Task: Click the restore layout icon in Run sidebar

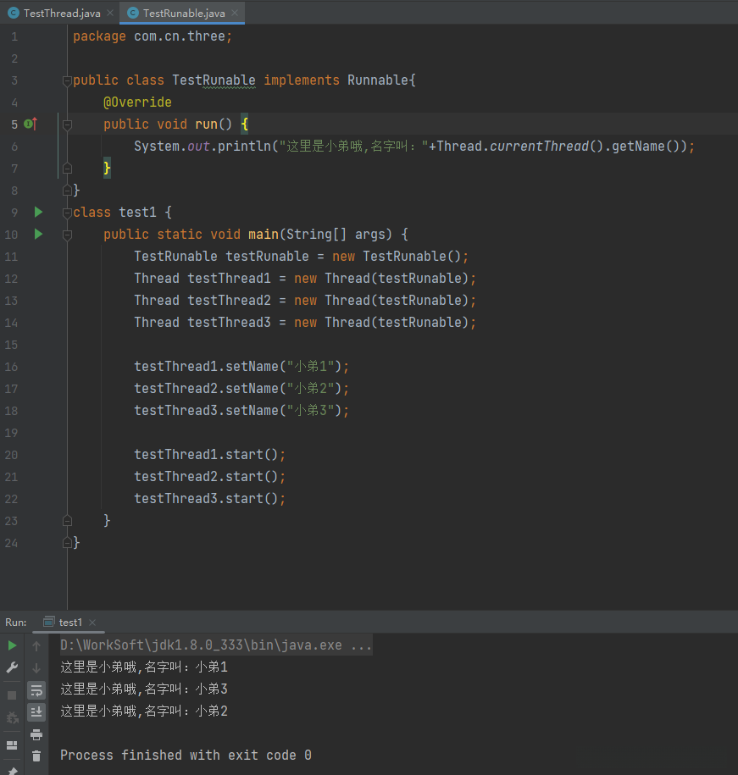Action: point(12,745)
